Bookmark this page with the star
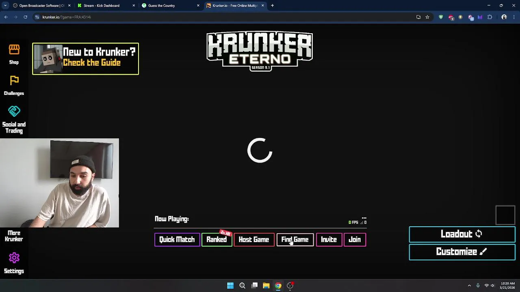The image size is (520, 292). [x=427, y=17]
